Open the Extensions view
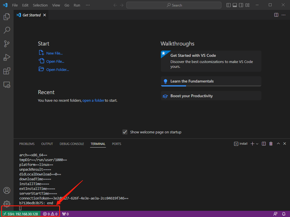The image size is (290, 217). pyautogui.click(x=7, y=71)
